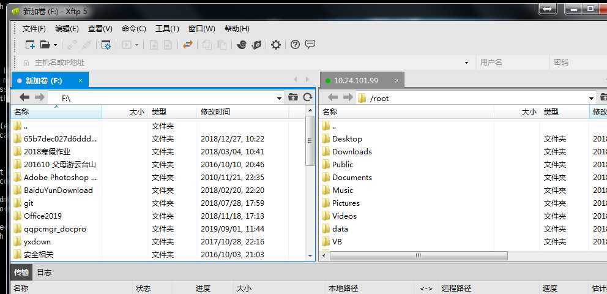Toggle the orange transfer direction arrows icon

coord(188,45)
